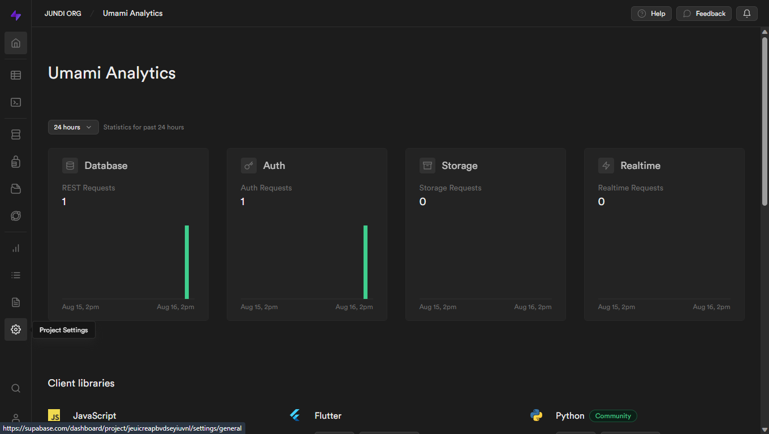The image size is (769, 434).
Task: Open search with the magnifier icon
Action: click(16, 388)
